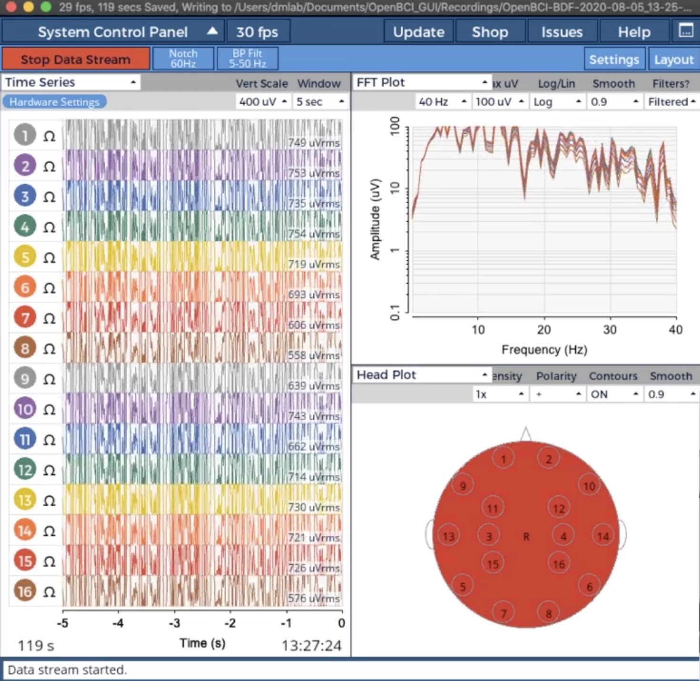Viewport: 700px width, 681px height.
Task: Open the Layout selector panel
Action: [673, 59]
